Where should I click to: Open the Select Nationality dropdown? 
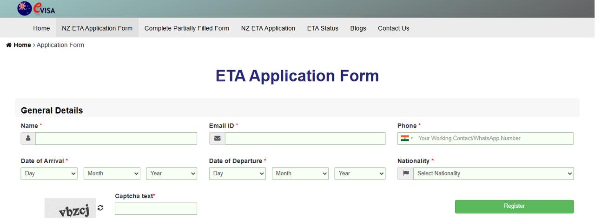click(x=493, y=173)
